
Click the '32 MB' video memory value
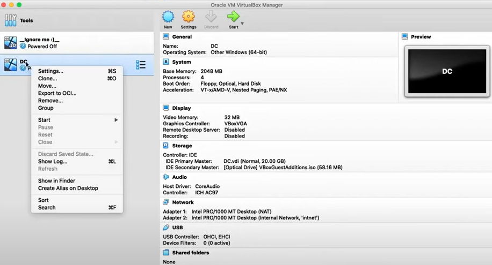click(232, 117)
